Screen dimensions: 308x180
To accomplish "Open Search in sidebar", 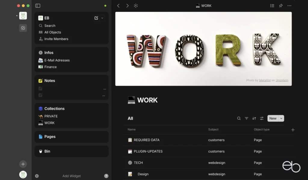I will [x=50, y=26].
